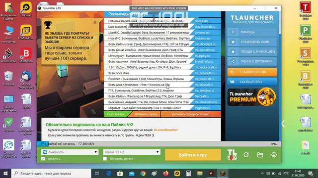Viewport: 318px width, 178px height.
Task: Select Bitdefender desktop shortcut
Action: point(26,55)
